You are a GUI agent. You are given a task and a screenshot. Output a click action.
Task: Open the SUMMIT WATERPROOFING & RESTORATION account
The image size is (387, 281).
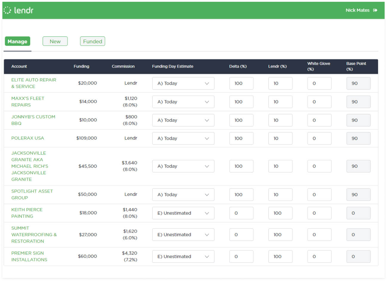(34, 234)
